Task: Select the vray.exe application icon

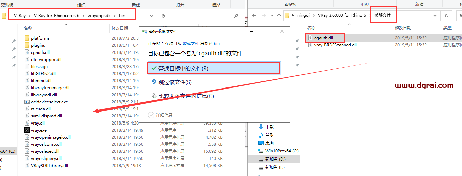Action: 27,130
